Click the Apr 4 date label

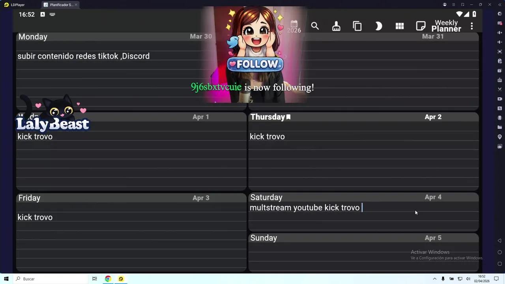[x=433, y=197]
